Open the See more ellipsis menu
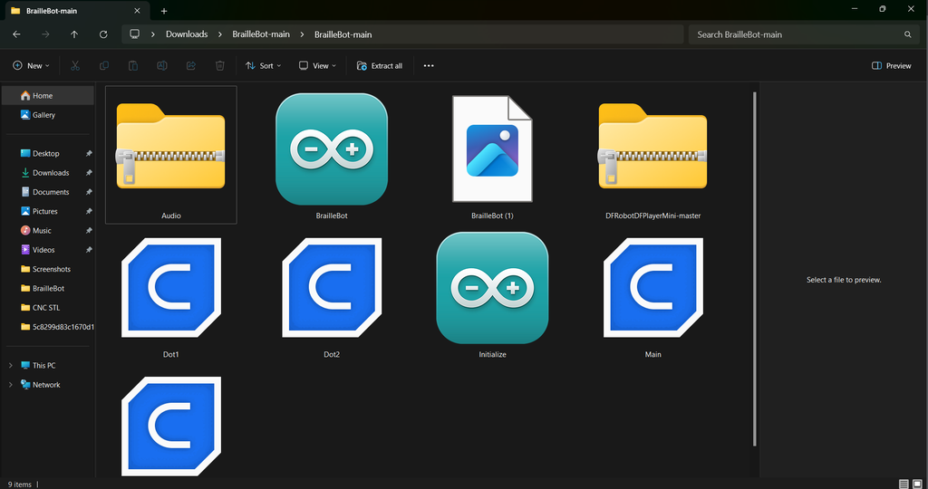The width and height of the screenshot is (928, 489). point(429,65)
